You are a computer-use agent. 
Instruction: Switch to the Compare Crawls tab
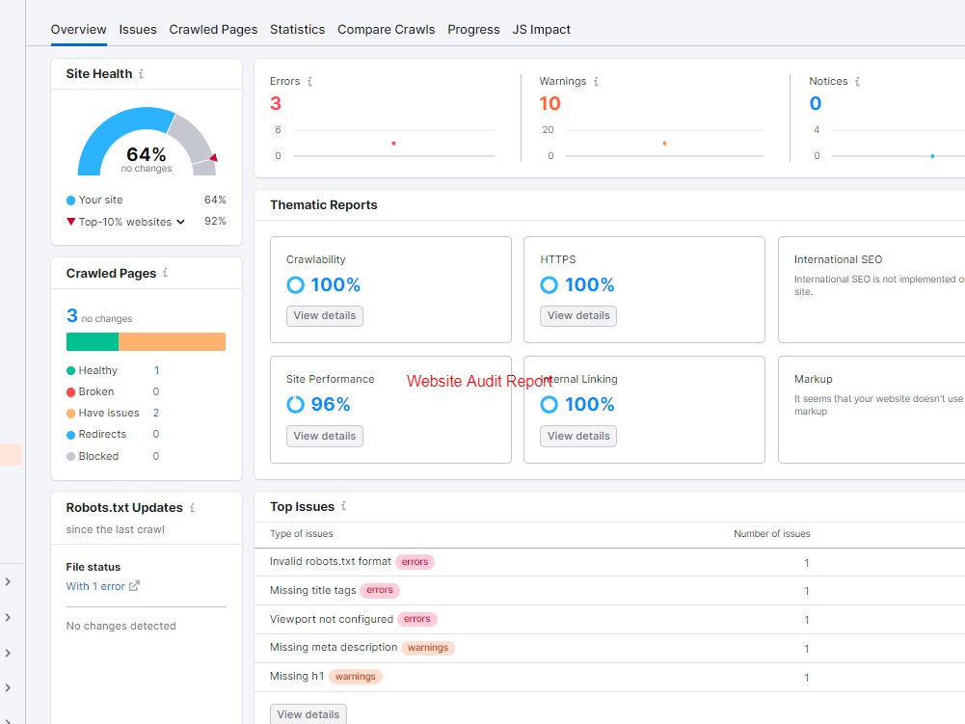pos(386,29)
